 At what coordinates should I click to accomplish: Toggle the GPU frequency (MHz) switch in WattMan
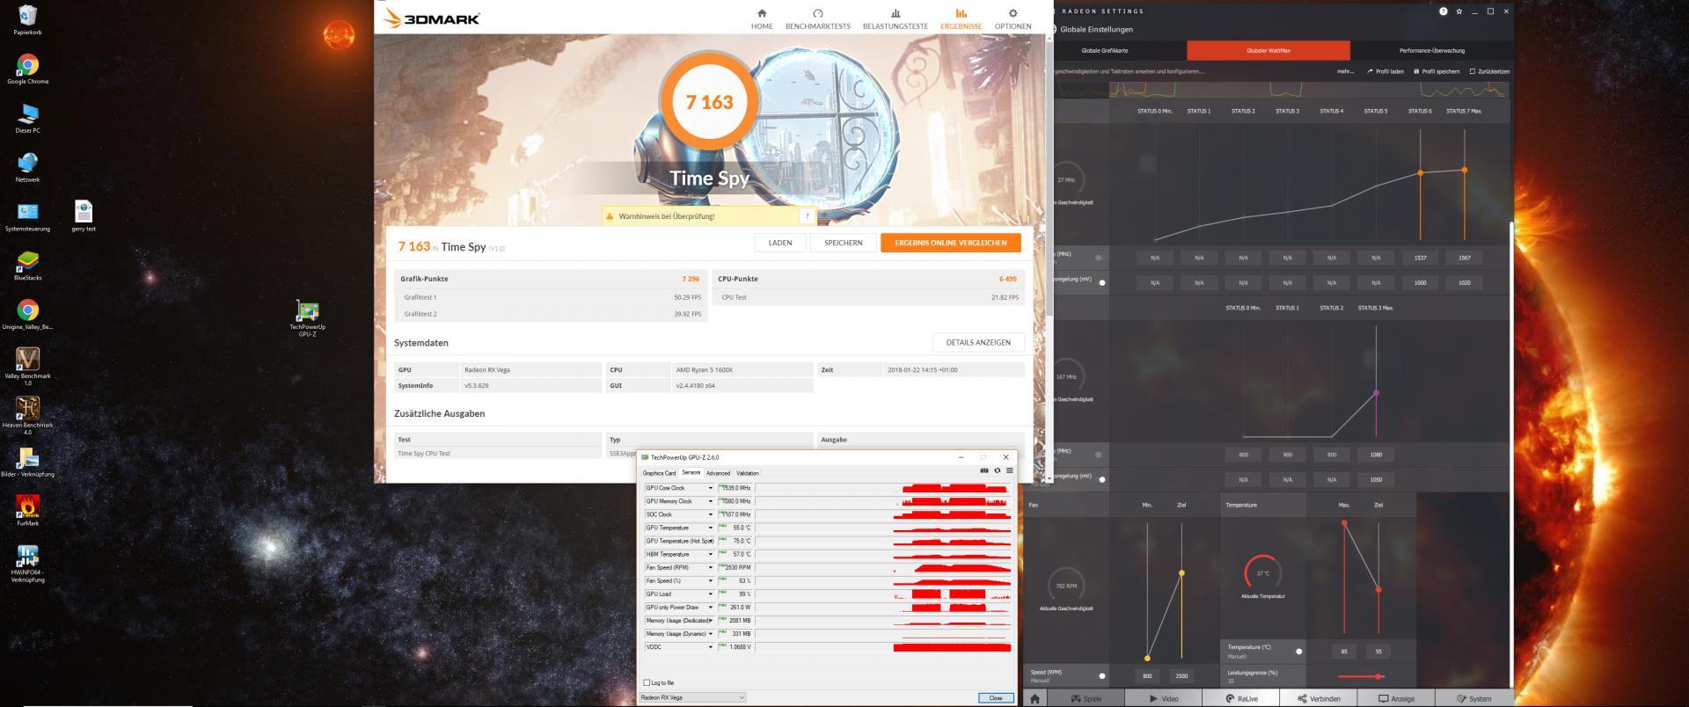[1100, 258]
